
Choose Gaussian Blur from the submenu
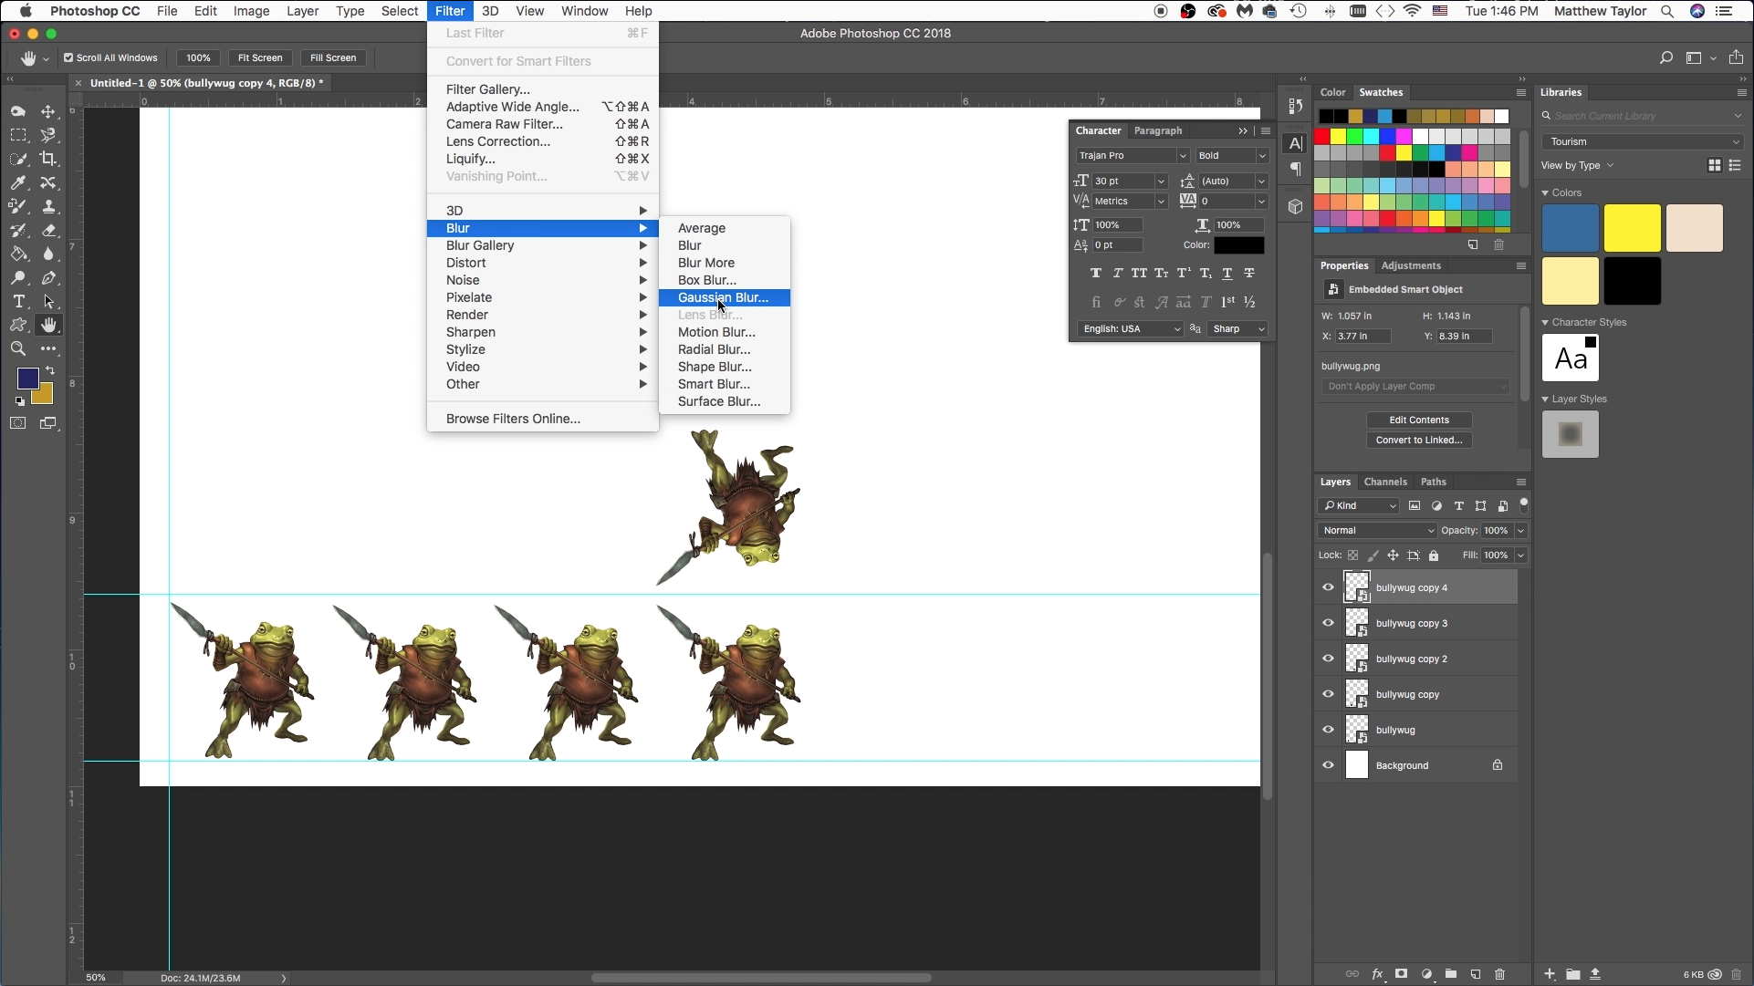pyautogui.click(x=724, y=297)
